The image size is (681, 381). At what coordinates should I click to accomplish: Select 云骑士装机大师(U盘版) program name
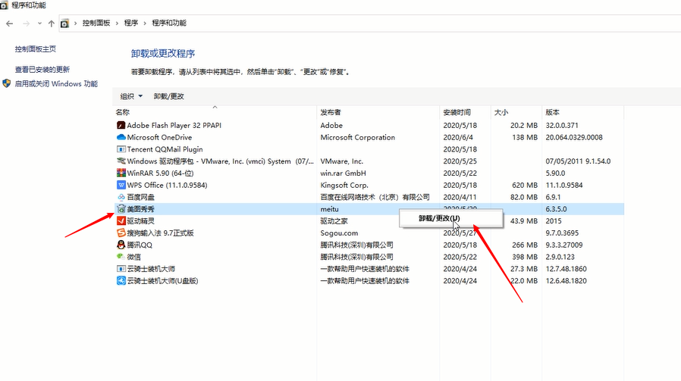(162, 281)
